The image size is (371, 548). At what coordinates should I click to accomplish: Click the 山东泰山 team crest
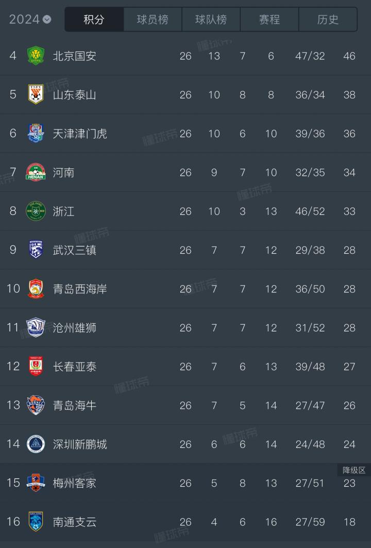coord(36,94)
